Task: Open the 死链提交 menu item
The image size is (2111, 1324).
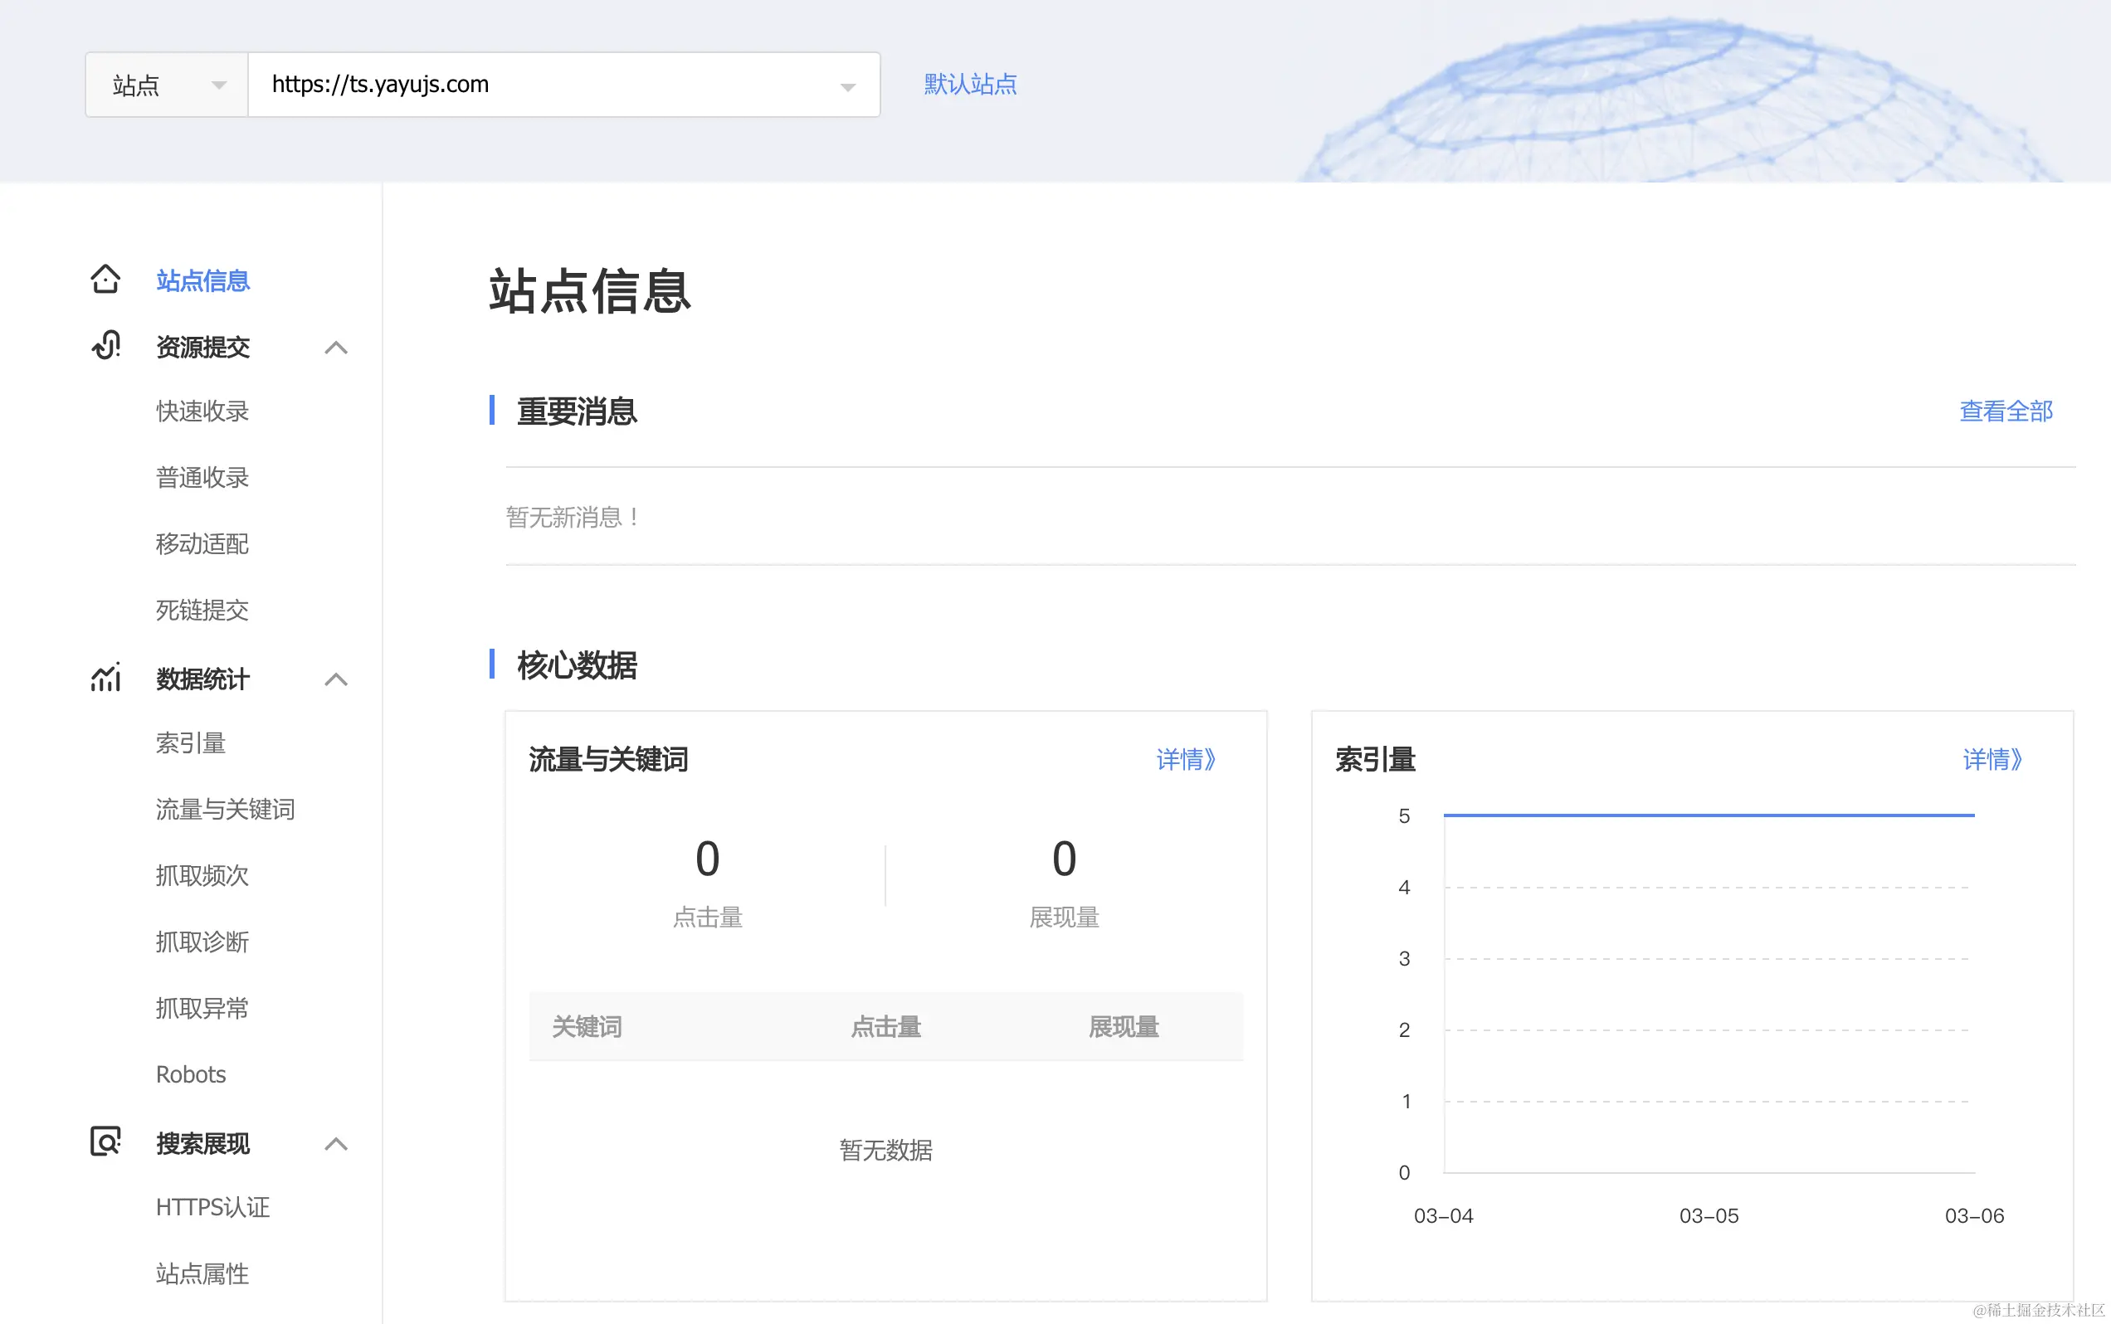Action: [x=202, y=611]
